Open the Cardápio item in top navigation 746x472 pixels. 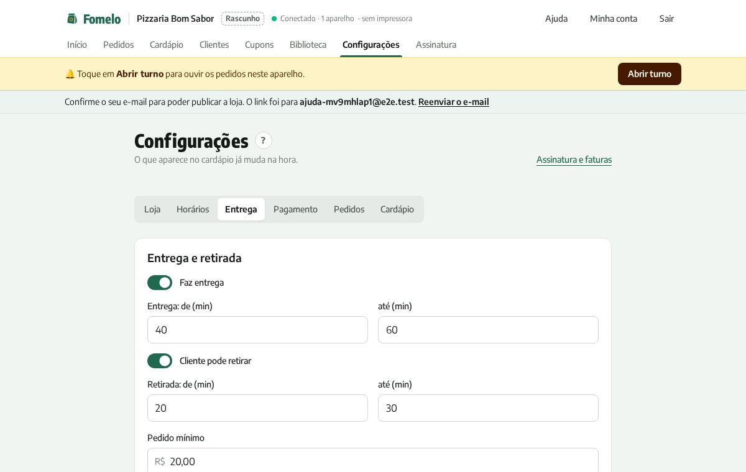[x=167, y=45]
